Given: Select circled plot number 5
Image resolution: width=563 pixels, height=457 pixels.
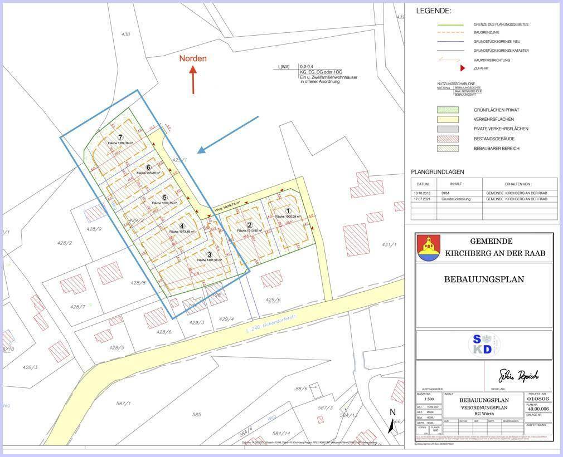Looking at the screenshot, I should point(164,197).
